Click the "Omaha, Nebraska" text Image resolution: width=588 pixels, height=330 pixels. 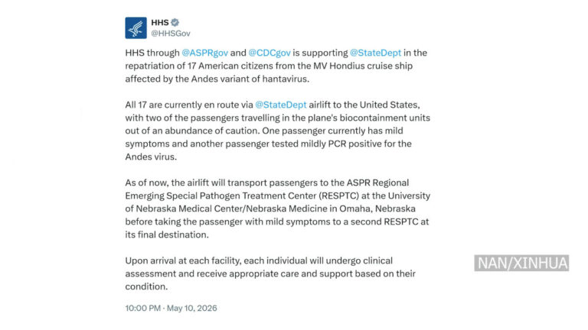point(377,209)
